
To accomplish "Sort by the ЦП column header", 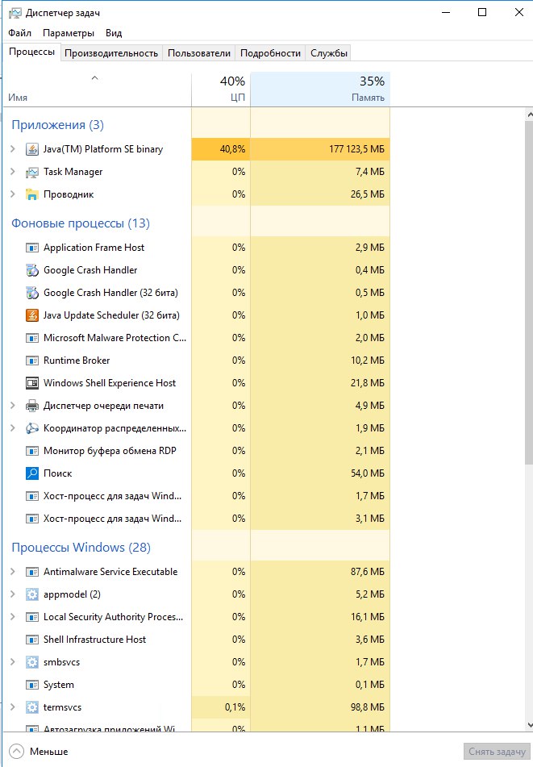I will pyautogui.click(x=221, y=89).
